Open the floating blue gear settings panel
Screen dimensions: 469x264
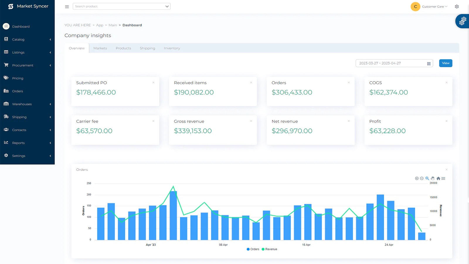[x=462, y=21]
